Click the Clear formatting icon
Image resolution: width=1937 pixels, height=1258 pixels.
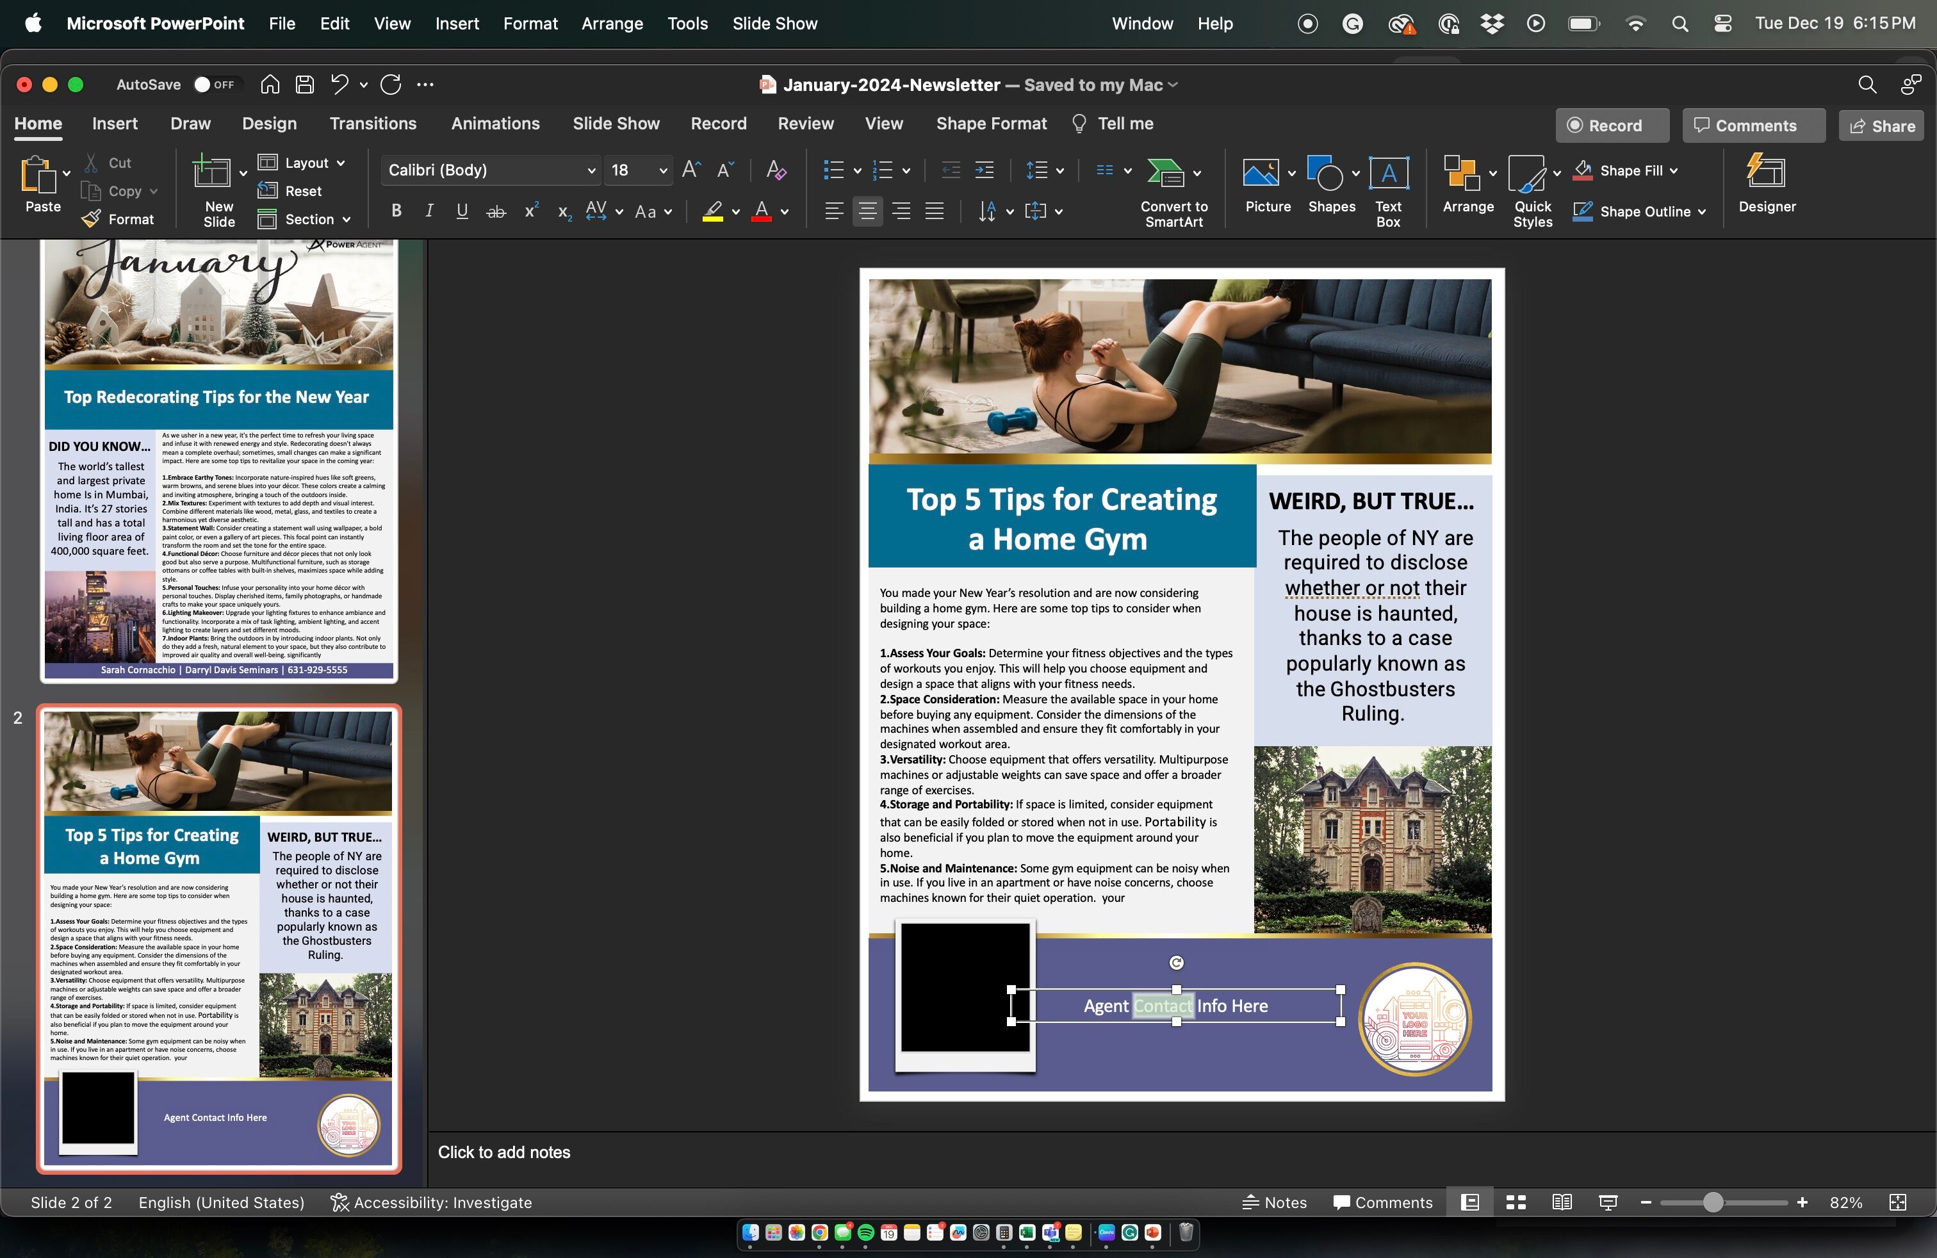coord(776,170)
